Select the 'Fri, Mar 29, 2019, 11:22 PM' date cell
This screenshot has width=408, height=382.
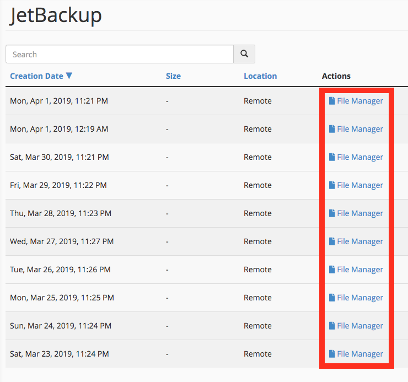tap(58, 185)
